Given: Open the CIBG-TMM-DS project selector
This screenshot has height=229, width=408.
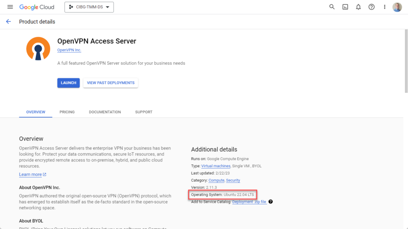Looking at the screenshot, I should click(89, 7).
